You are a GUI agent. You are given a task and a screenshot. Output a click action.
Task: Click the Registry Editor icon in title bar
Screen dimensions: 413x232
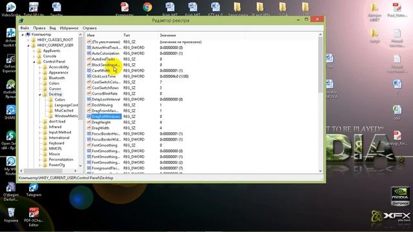click(21, 20)
